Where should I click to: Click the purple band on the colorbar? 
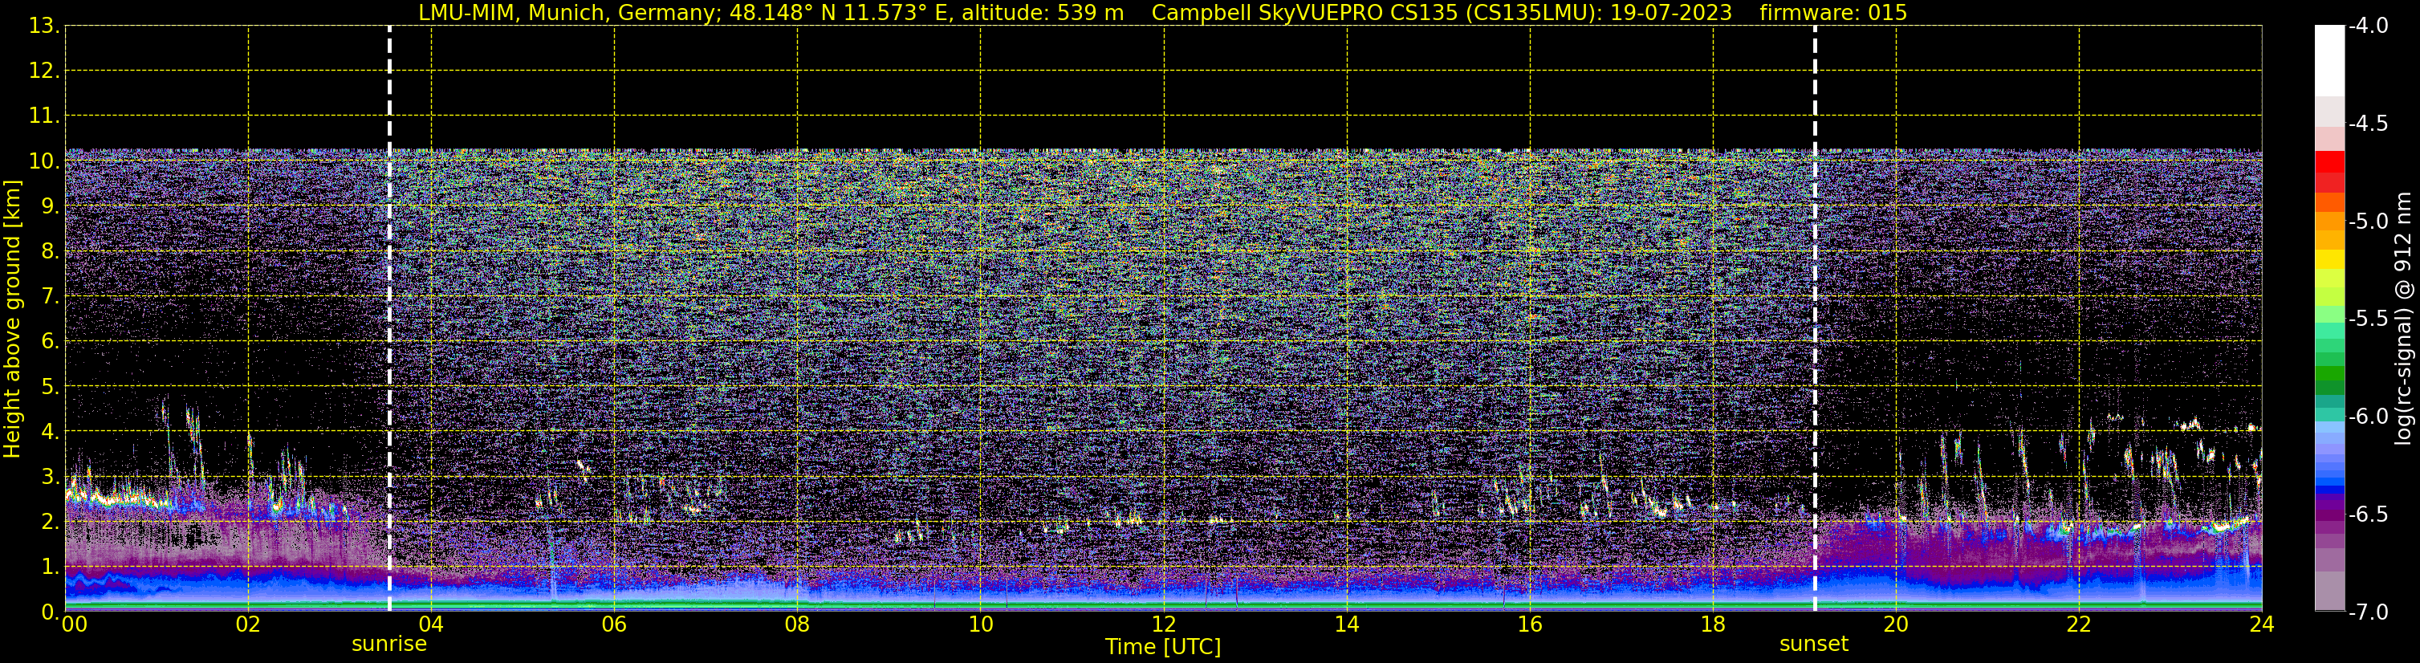2330,514
